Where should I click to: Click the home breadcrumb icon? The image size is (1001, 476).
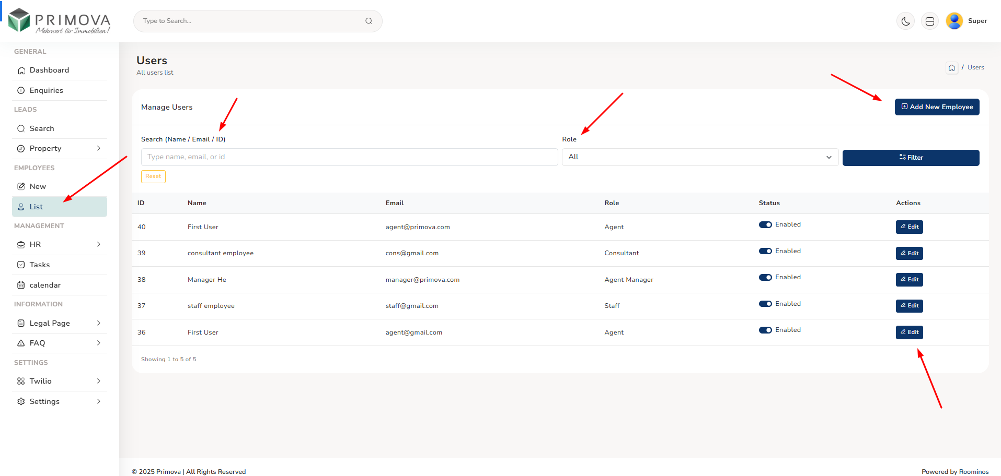click(x=951, y=68)
